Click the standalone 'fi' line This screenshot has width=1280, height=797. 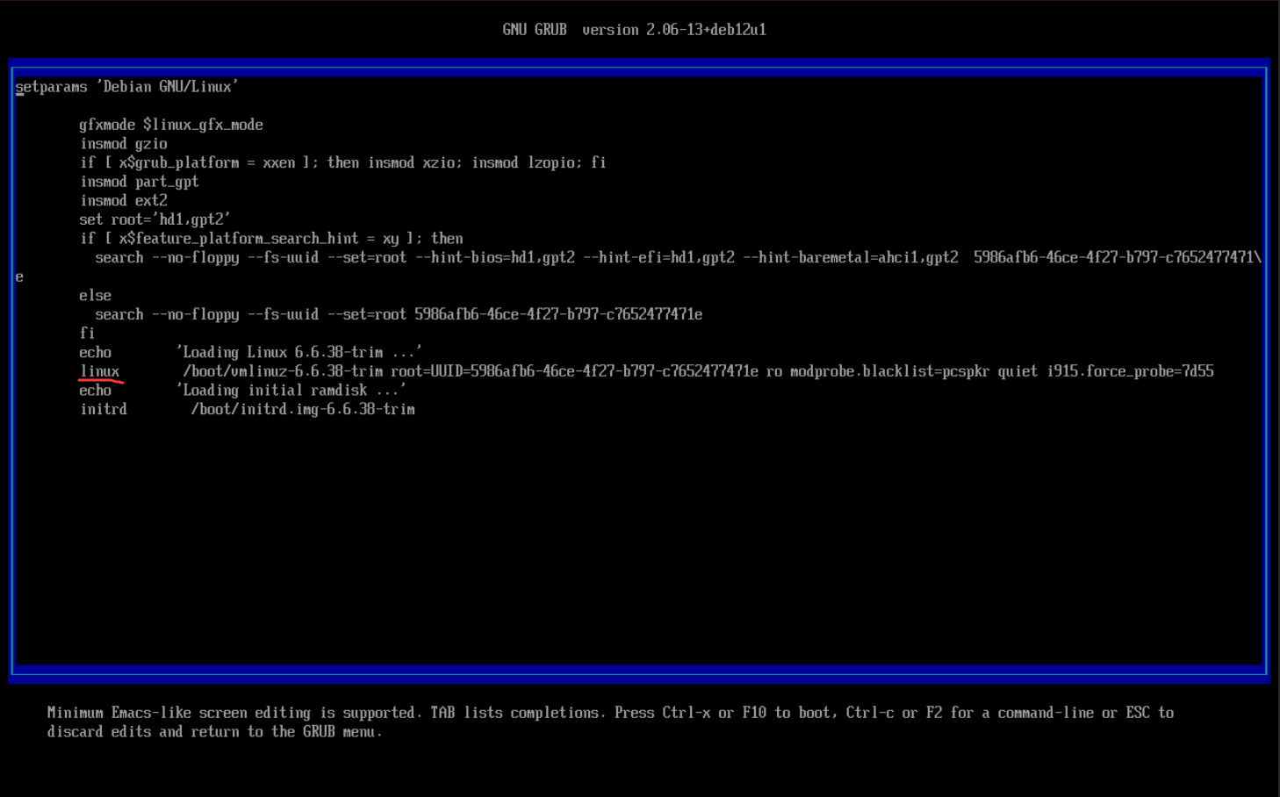tap(87, 334)
